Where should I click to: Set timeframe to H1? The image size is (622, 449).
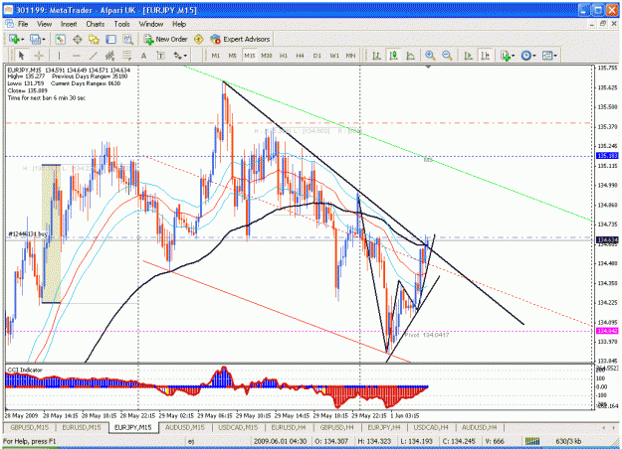(x=284, y=56)
